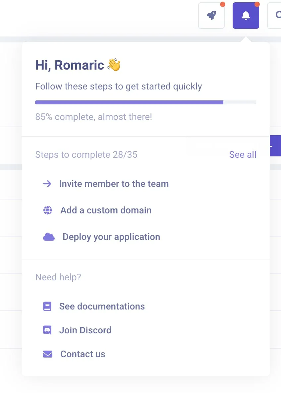Start the Deploy your application step
Image resolution: width=281 pixels, height=393 pixels.
point(111,237)
